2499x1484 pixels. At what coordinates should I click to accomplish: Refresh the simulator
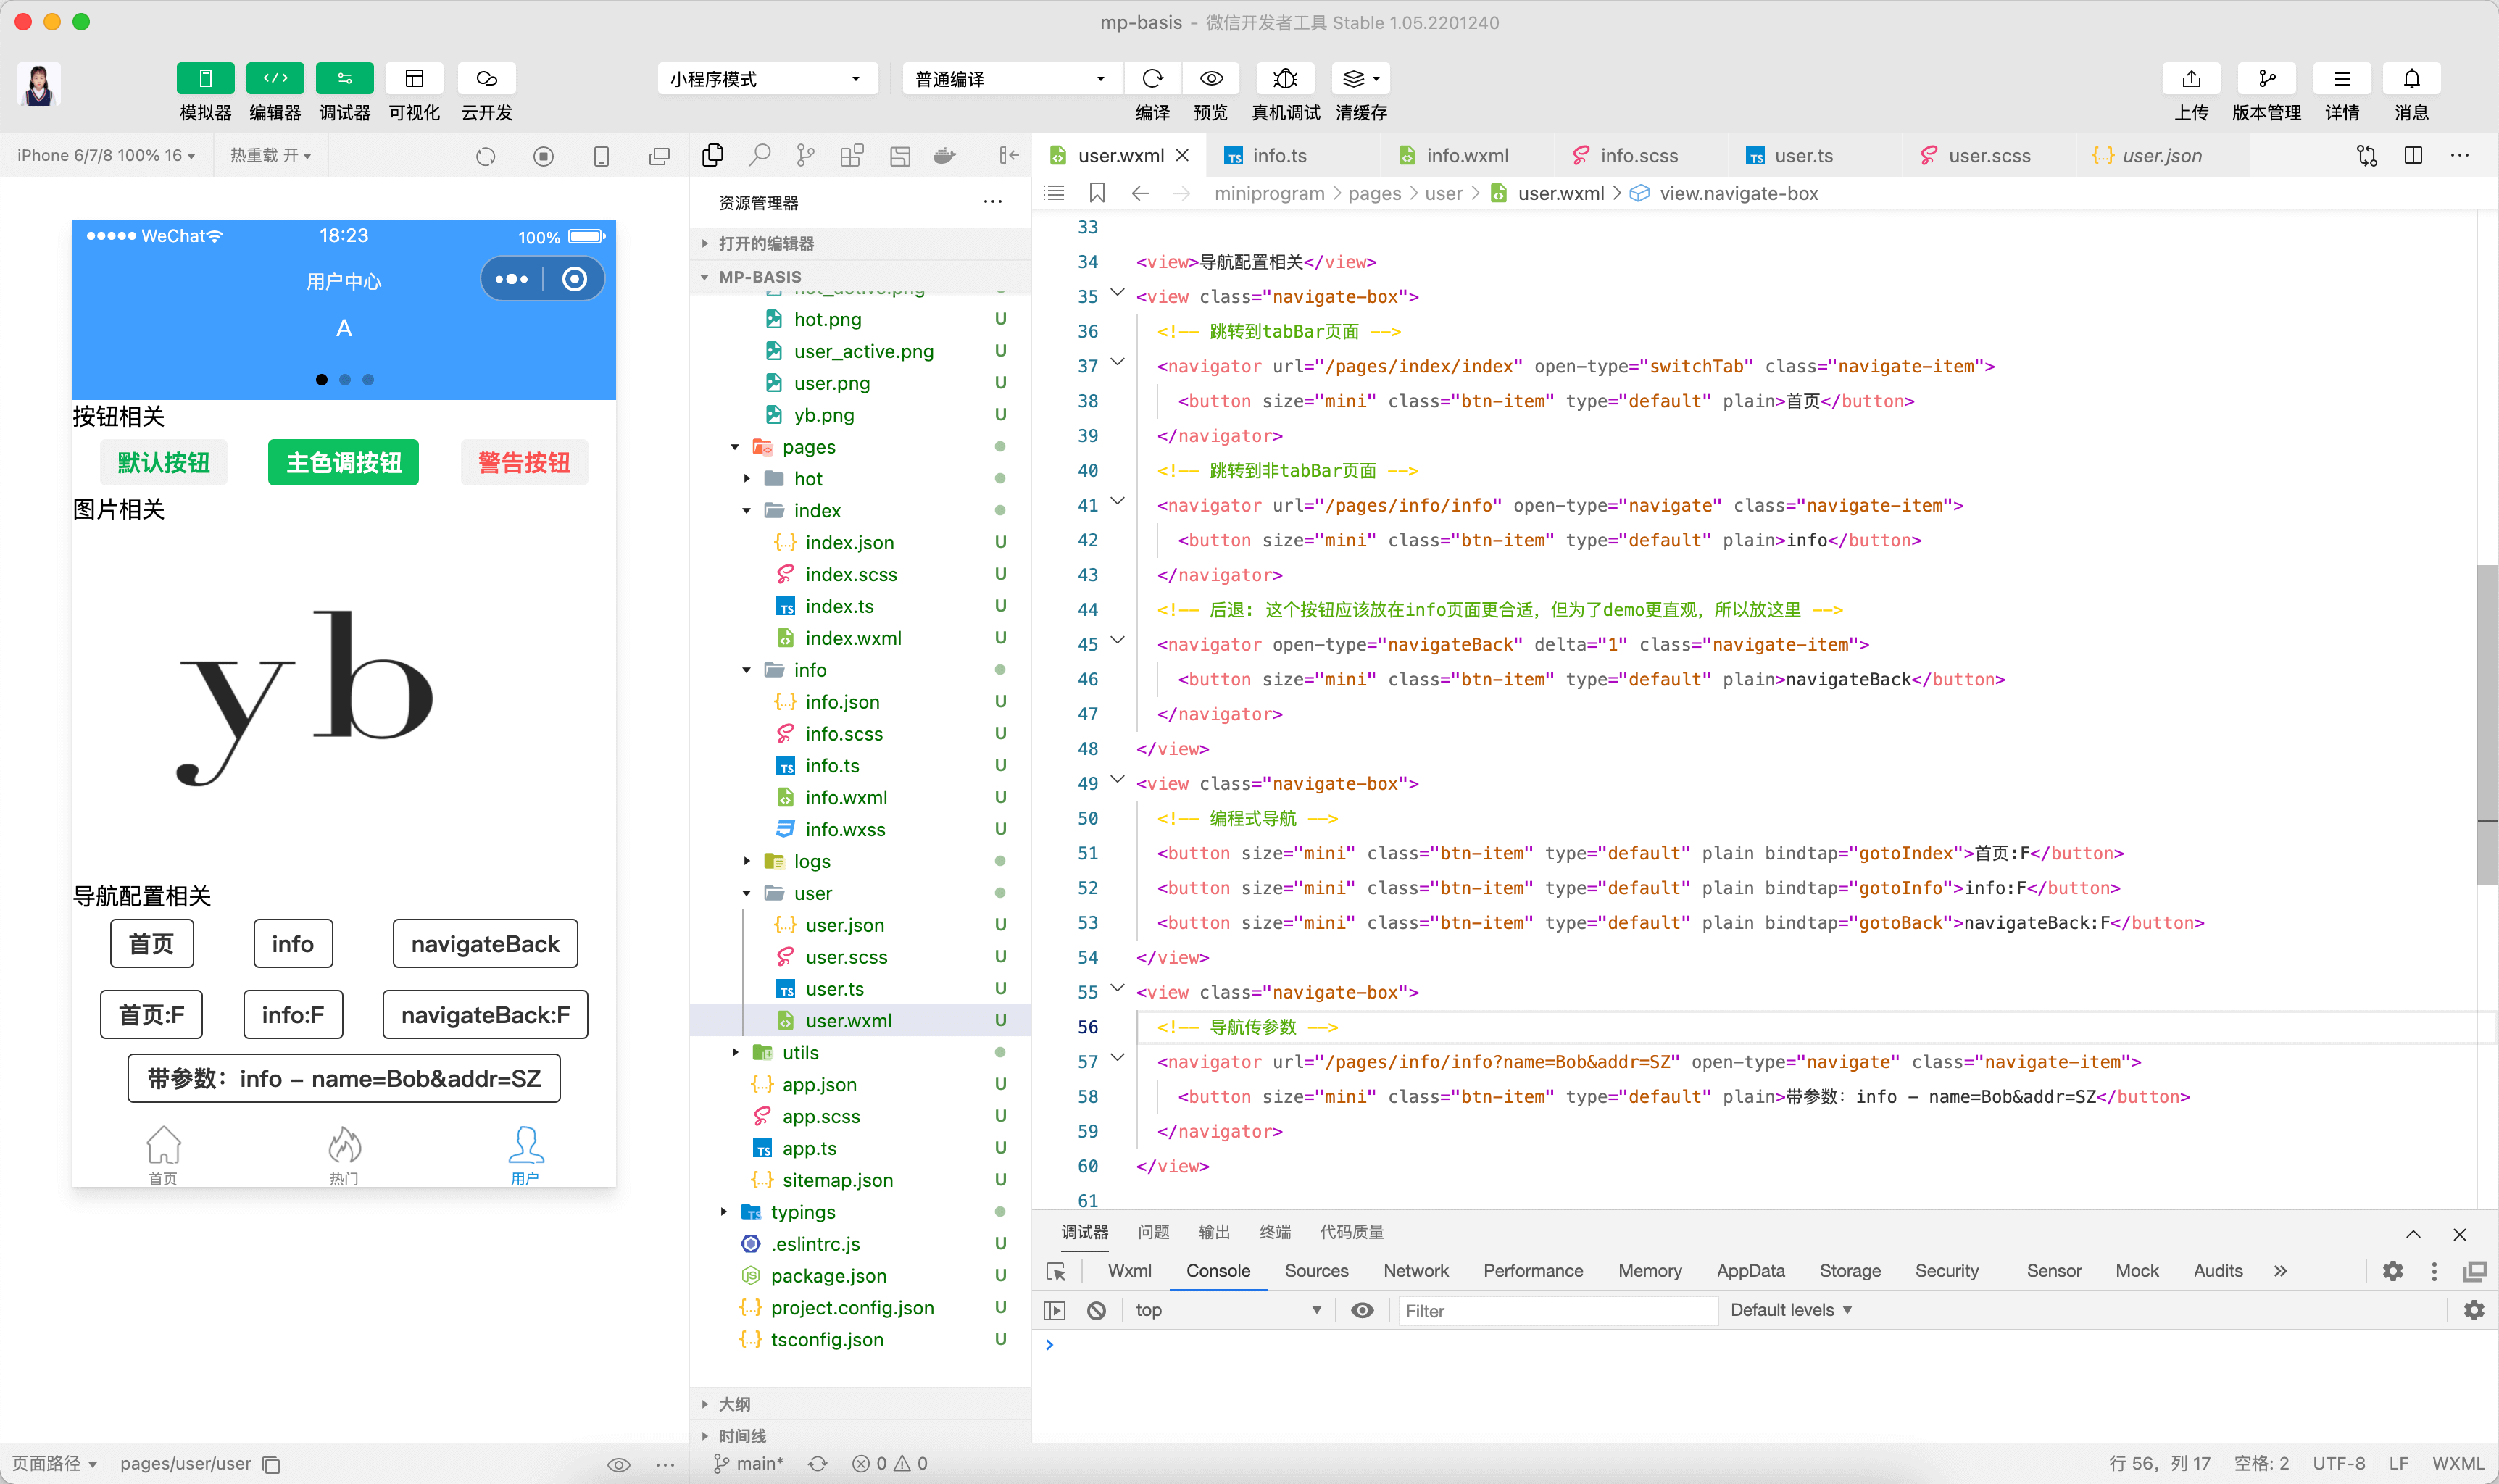(x=486, y=156)
